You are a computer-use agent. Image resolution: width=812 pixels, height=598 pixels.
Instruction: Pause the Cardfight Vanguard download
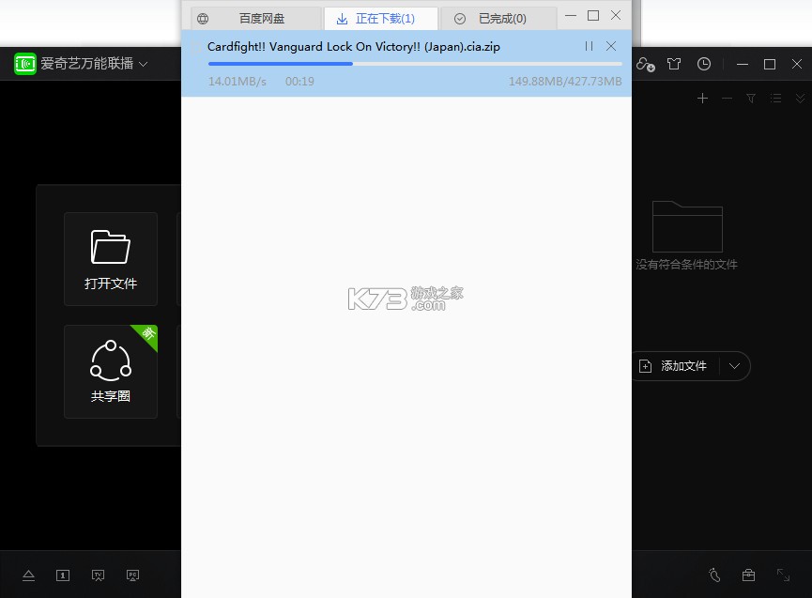(590, 45)
